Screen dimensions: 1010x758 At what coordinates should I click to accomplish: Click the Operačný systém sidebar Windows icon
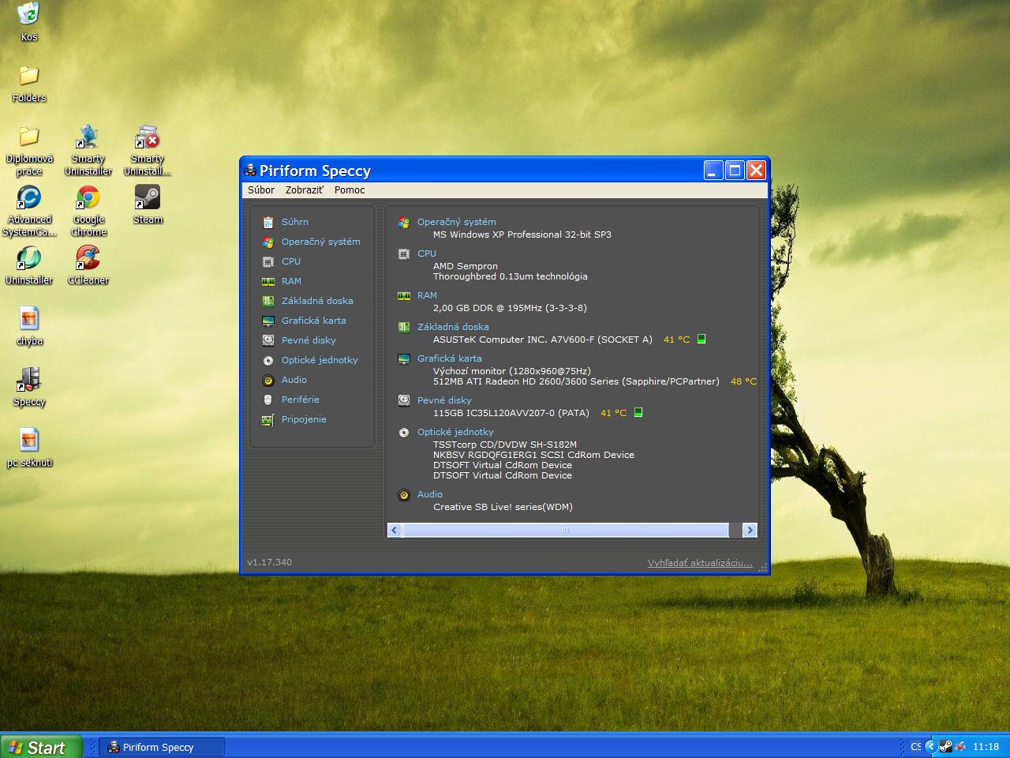pyautogui.click(x=268, y=242)
